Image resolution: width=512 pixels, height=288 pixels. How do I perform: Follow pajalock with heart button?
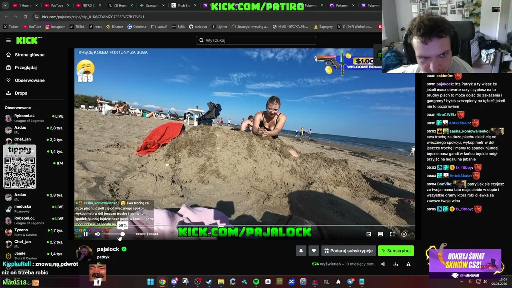314,251
